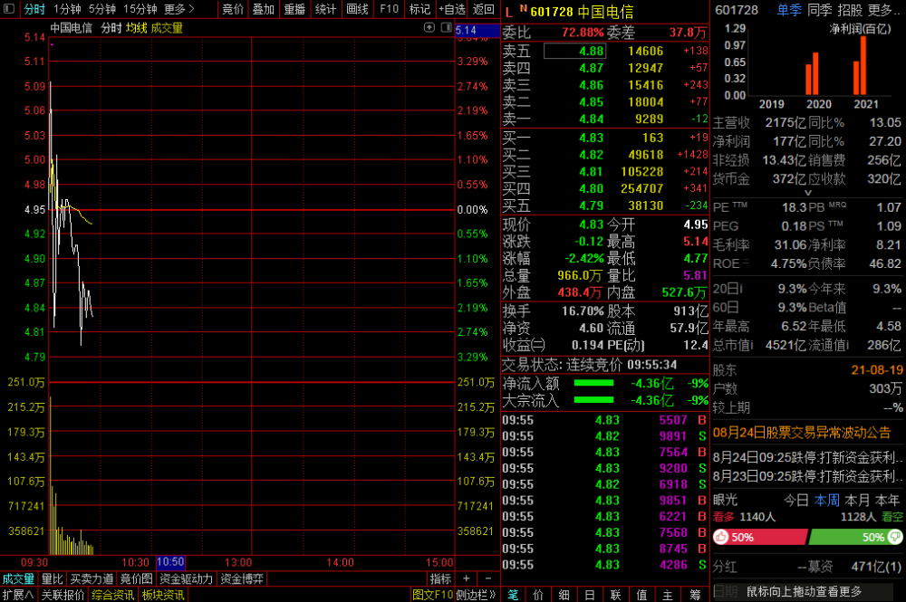The width and height of the screenshot is (906, 602).
Task: Open the 8月24日09:25跌停 news item
Action: (x=807, y=458)
